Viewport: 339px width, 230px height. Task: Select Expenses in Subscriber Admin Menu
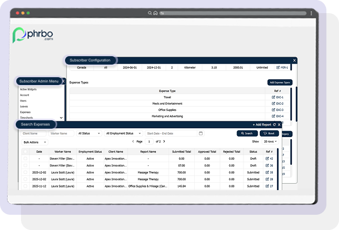coord(26,112)
